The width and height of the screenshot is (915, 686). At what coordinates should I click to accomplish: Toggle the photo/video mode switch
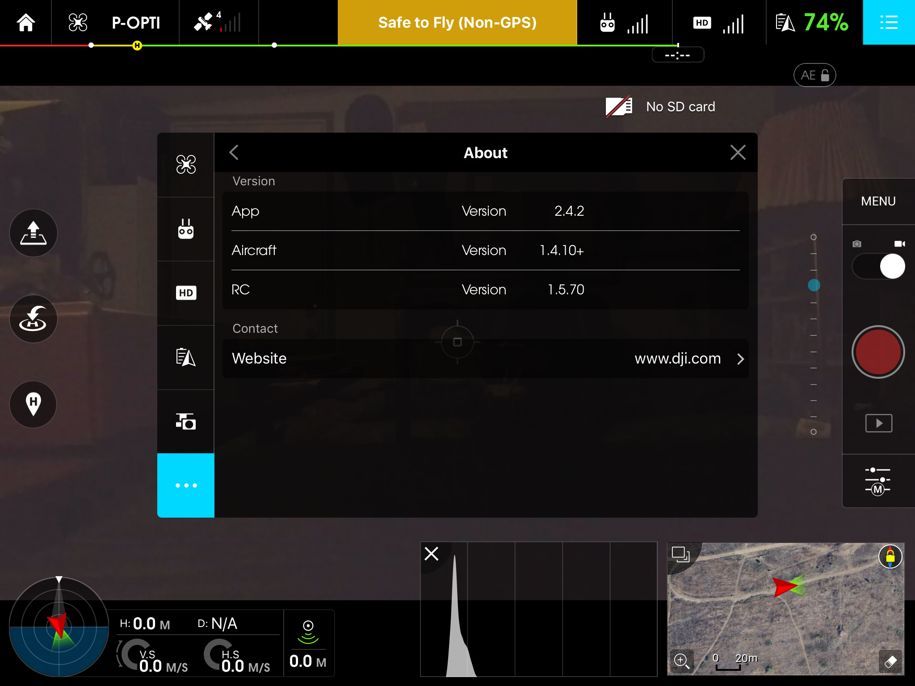click(879, 266)
